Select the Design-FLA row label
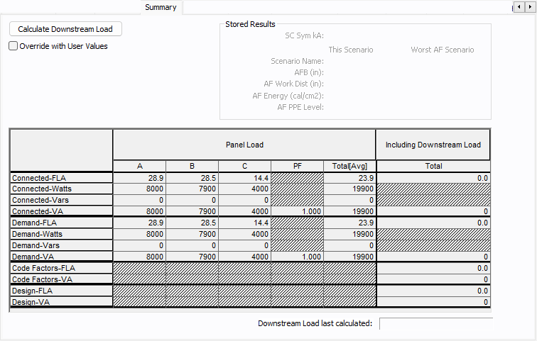The width and height of the screenshot is (537, 341). click(61, 291)
